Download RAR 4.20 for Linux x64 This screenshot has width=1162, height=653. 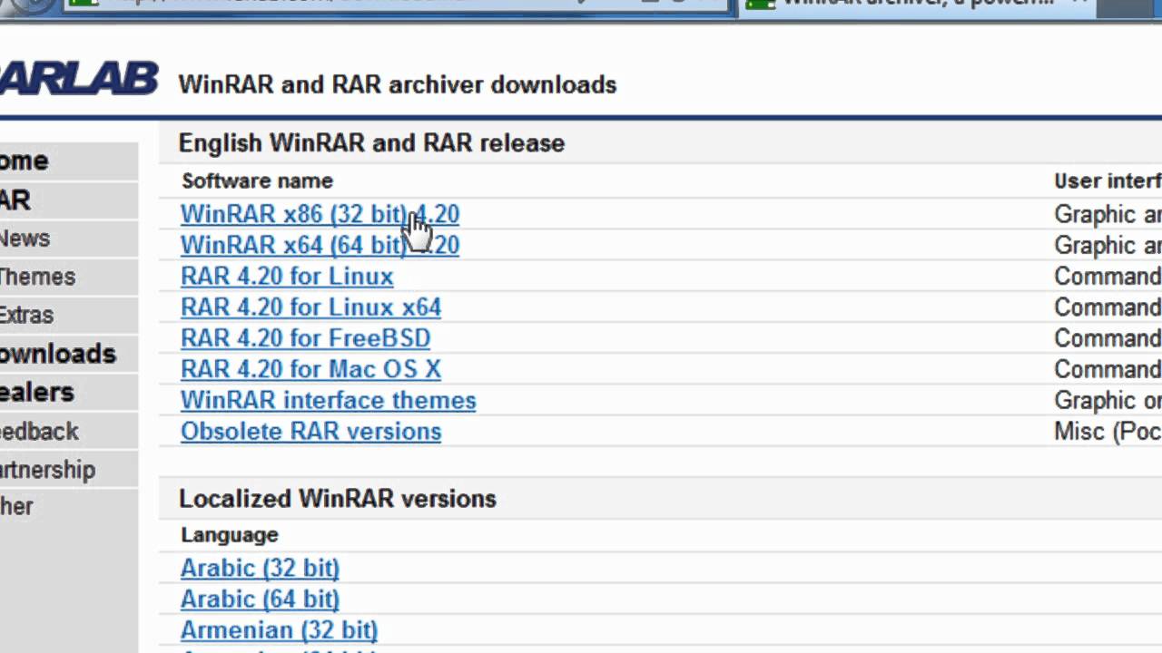(310, 307)
